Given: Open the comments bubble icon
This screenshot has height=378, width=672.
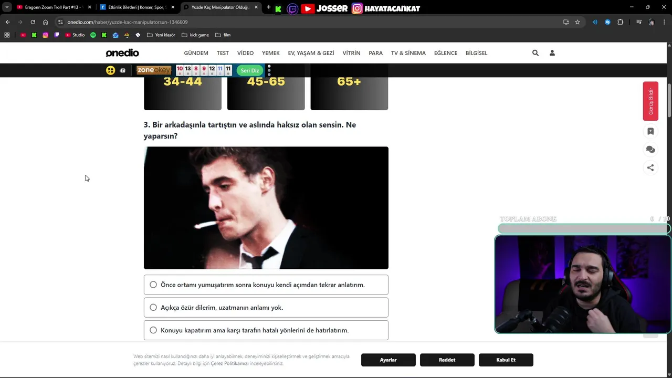Looking at the screenshot, I should (x=650, y=150).
